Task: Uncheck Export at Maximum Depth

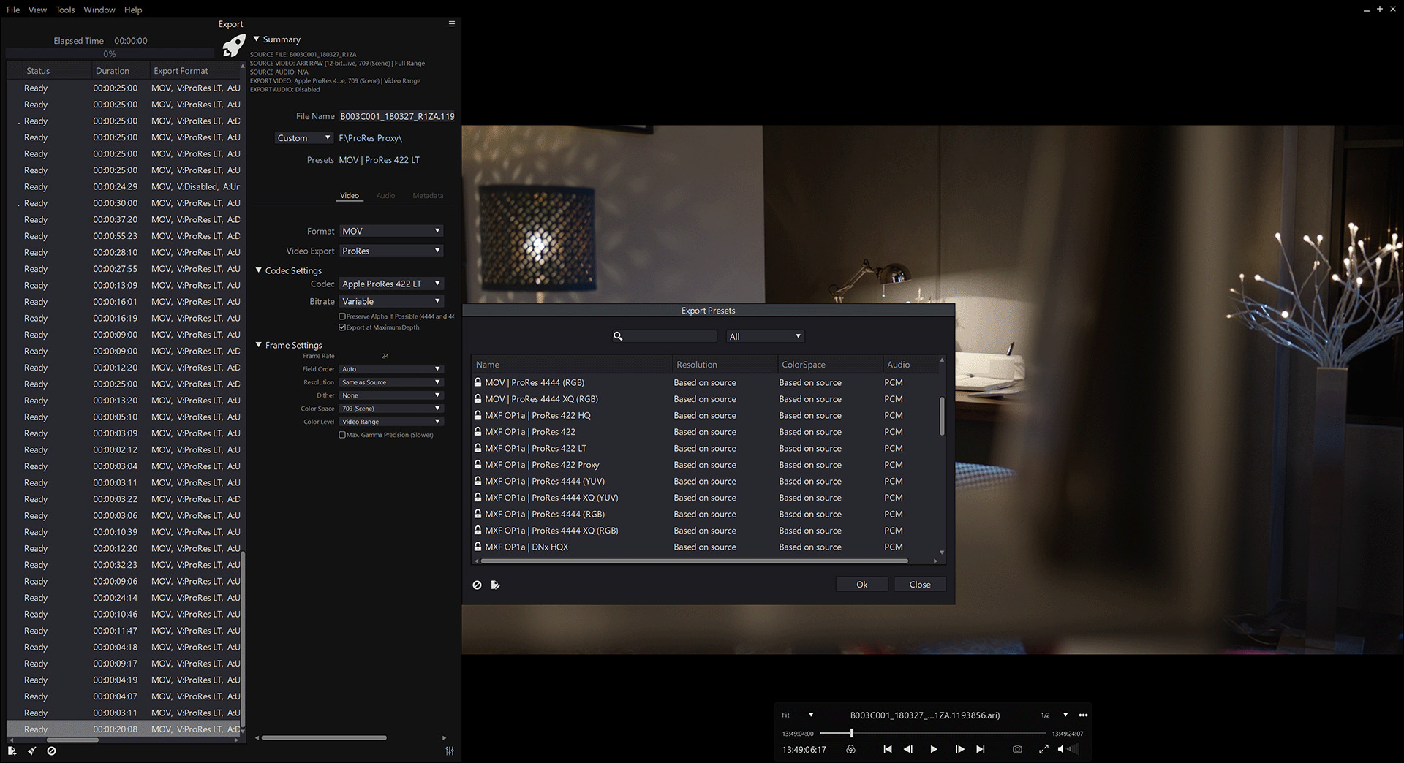Action: (342, 327)
